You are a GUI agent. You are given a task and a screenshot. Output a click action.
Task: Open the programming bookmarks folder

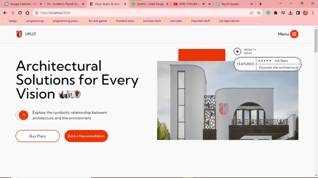coord(32,21)
